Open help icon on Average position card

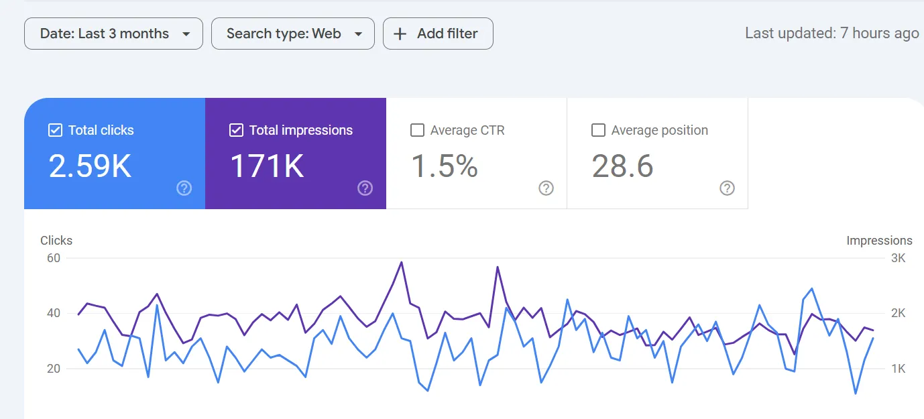click(x=727, y=188)
